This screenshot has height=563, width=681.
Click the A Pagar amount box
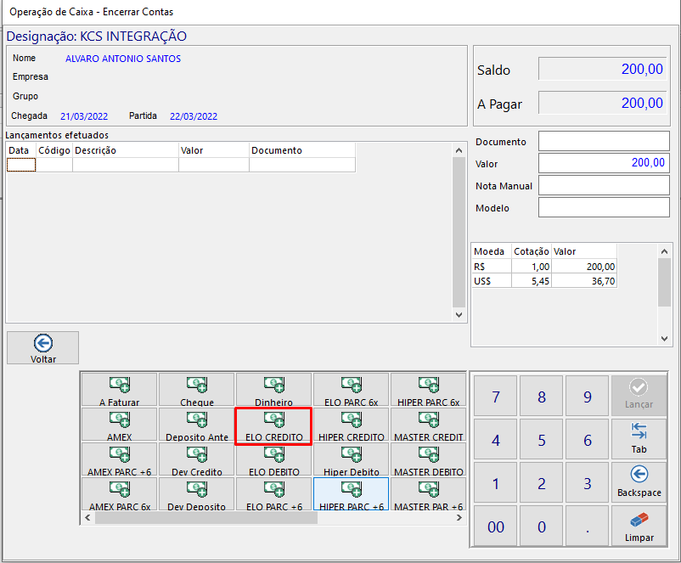tap(602, 103)
